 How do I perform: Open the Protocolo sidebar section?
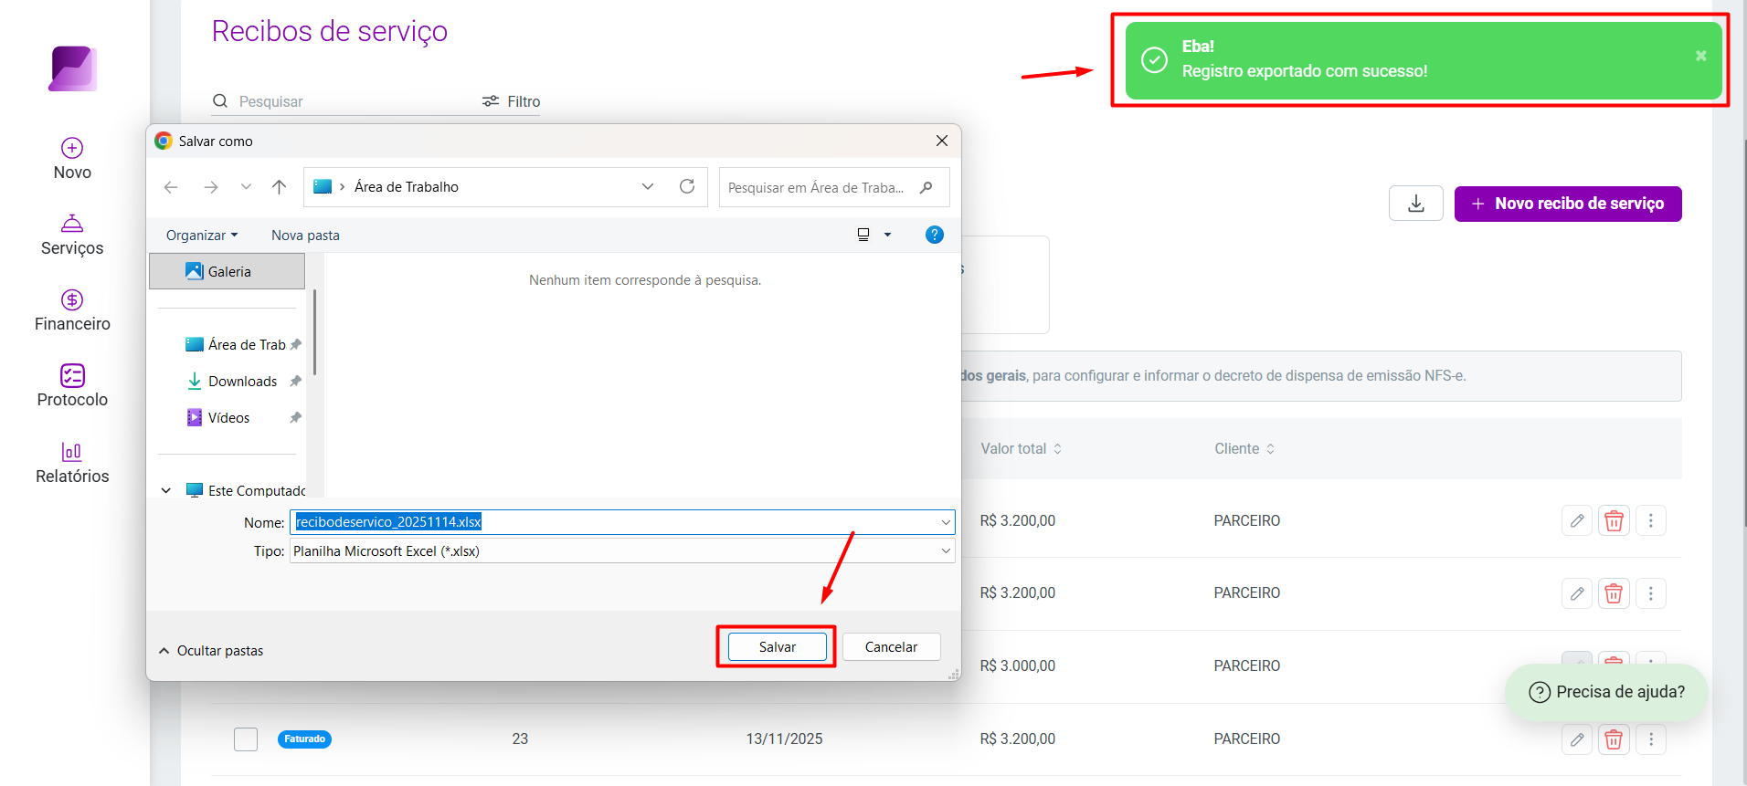(x=72, y=386)
